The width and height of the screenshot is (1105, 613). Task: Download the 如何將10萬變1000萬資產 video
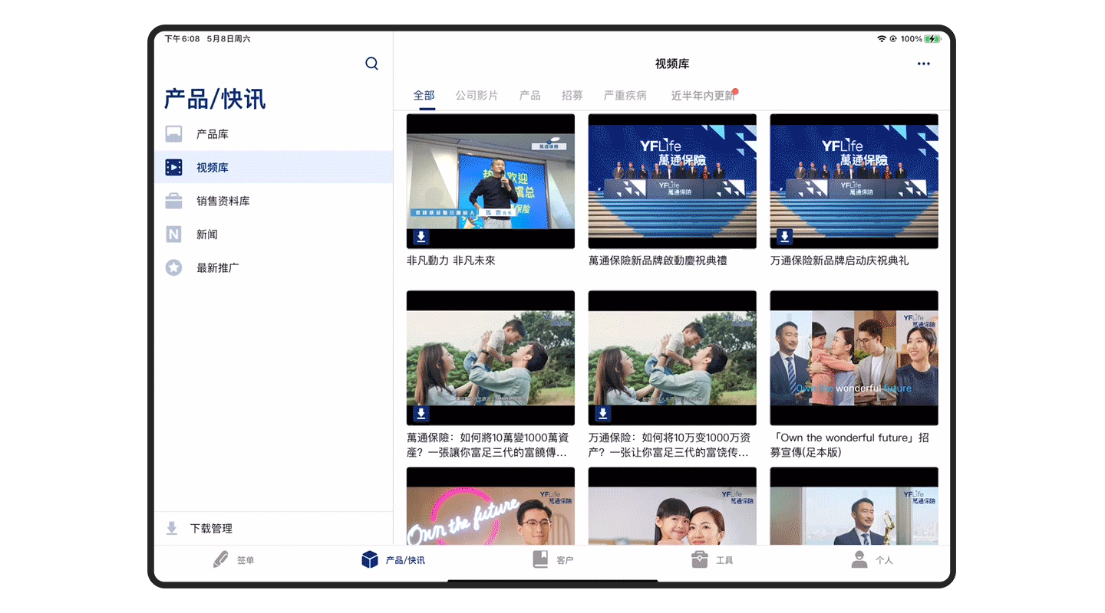421,414
